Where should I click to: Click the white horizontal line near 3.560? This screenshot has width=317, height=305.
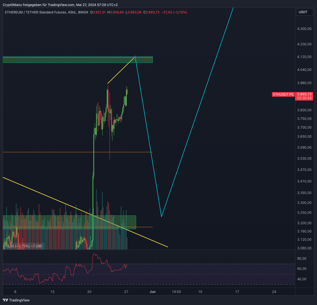coord(55,152)
